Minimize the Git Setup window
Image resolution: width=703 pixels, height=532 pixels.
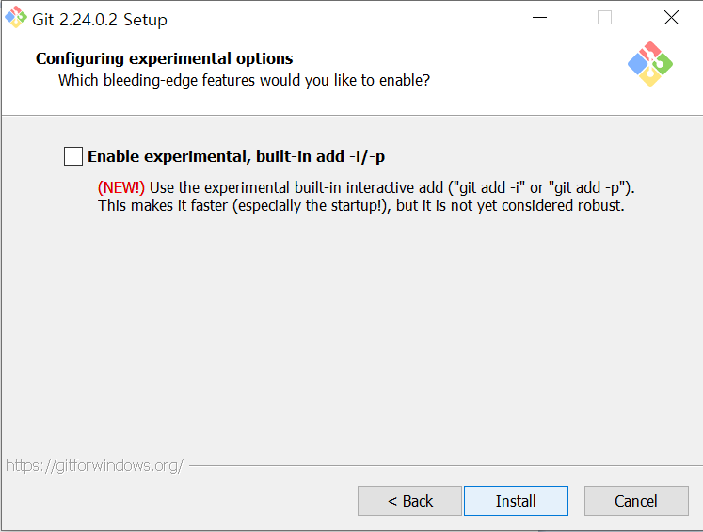point(539,18)
